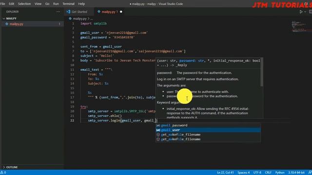Open Explorer more actions ellipsis
The width and height of the screenshot is (312, 175).
(x=58, y=12)
